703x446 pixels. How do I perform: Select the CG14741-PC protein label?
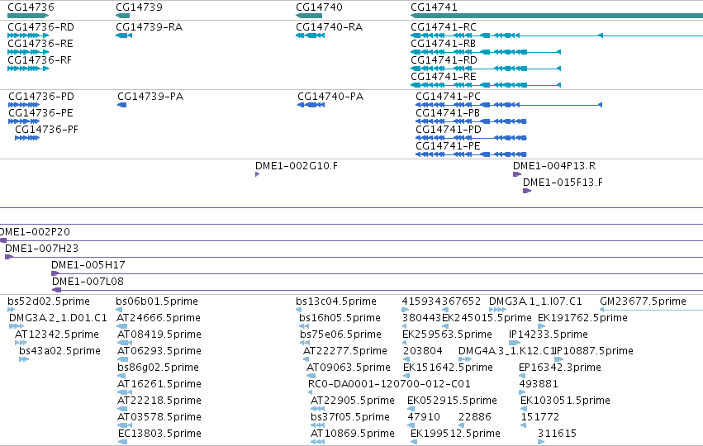(x=448, y=97)
